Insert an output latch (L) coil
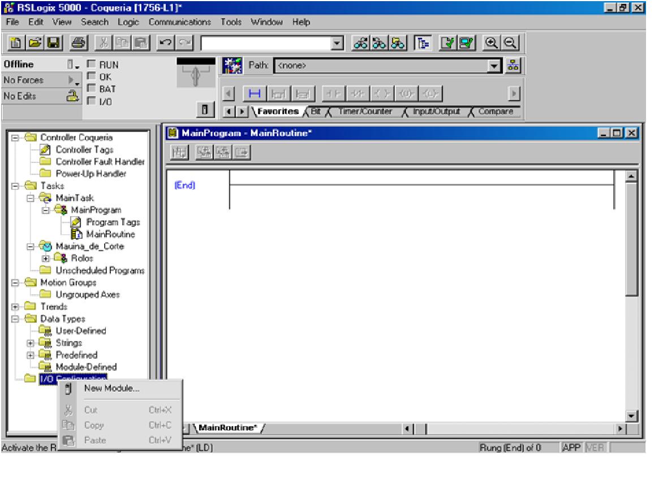Viewport: 663px width, 477px height. tap(430, 93)
